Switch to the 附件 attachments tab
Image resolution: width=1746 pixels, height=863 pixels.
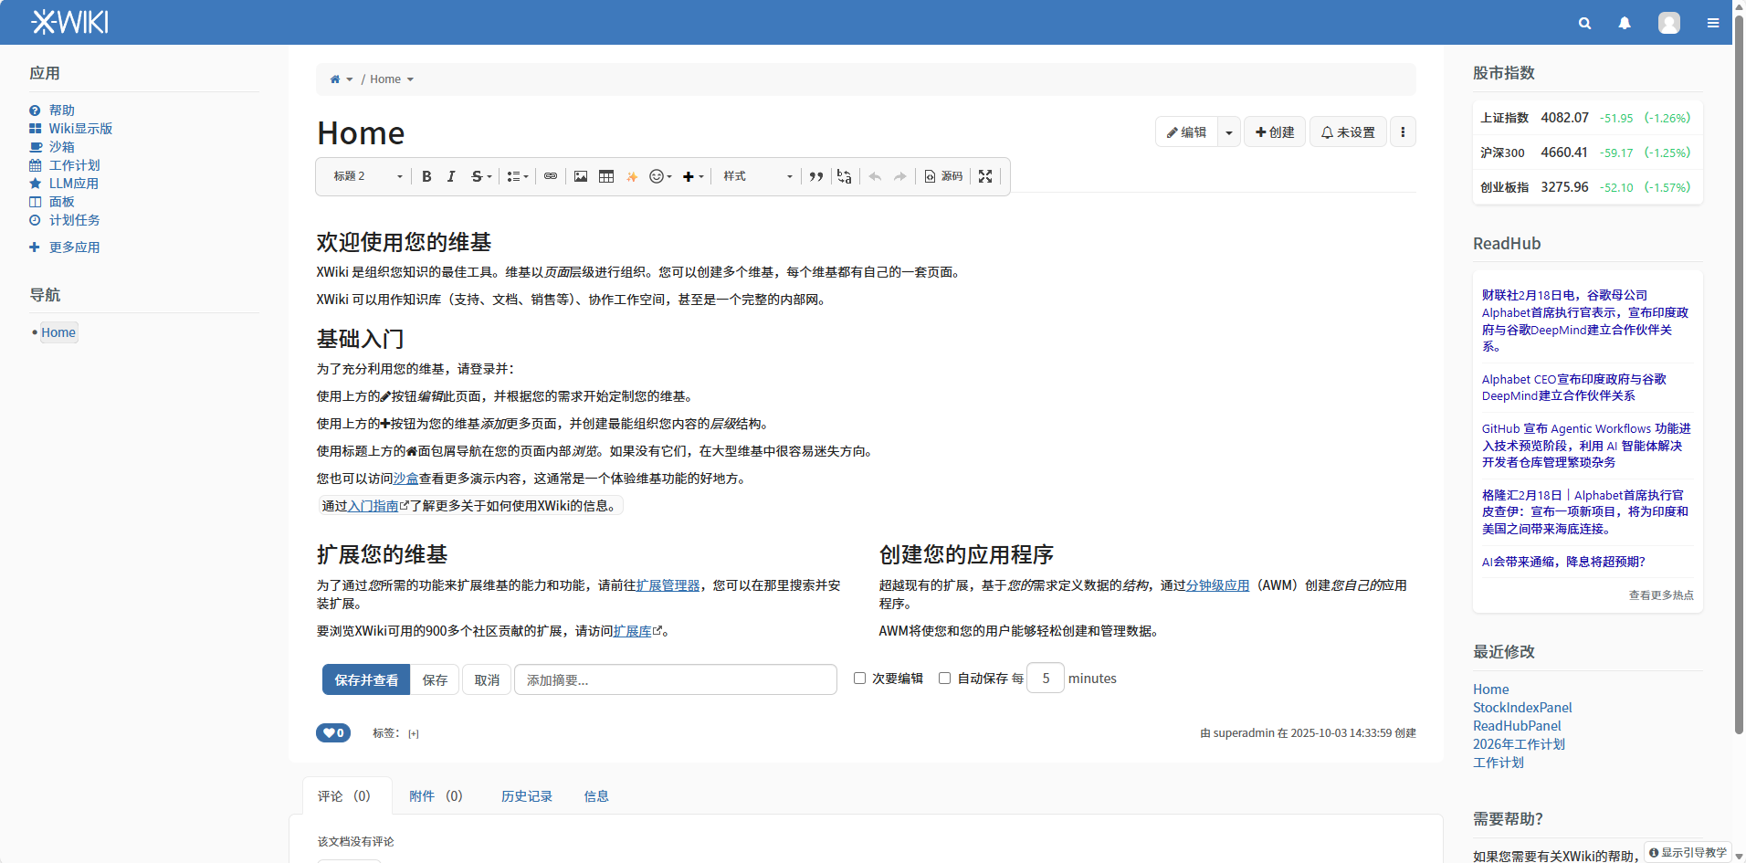coord(436,795)
